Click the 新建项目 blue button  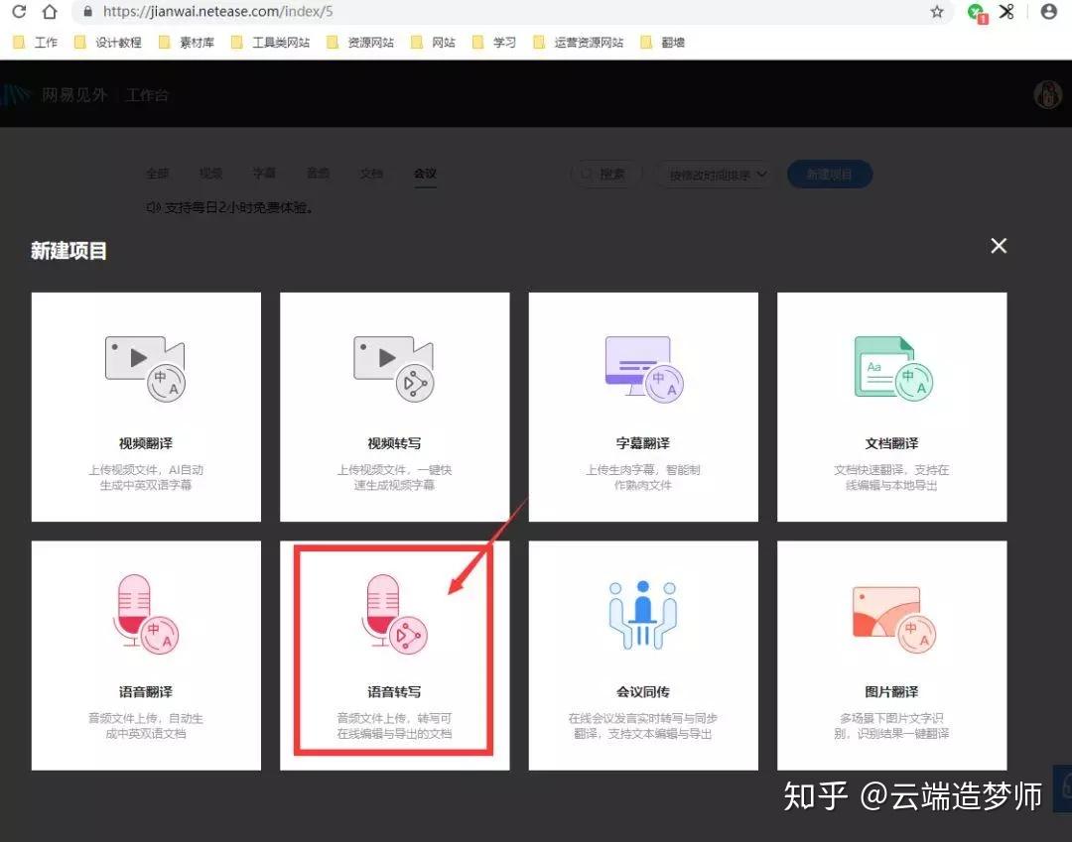(x=829, y=175)
